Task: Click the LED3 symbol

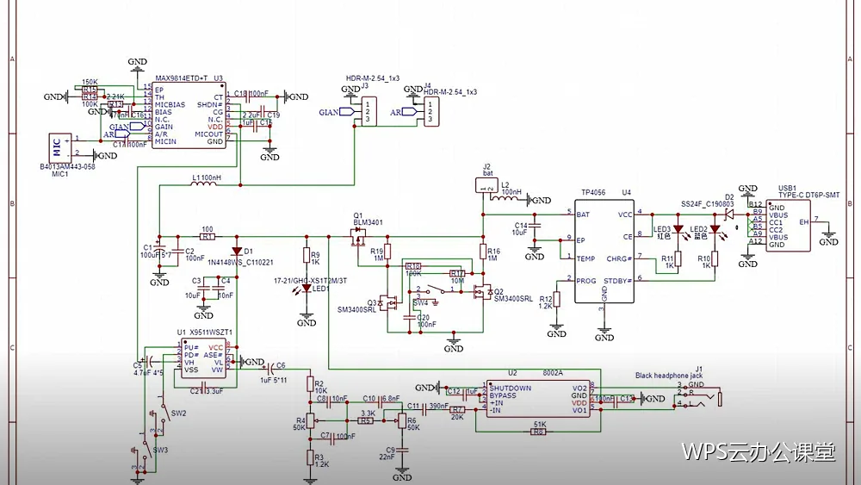Action: click(678, 230)
